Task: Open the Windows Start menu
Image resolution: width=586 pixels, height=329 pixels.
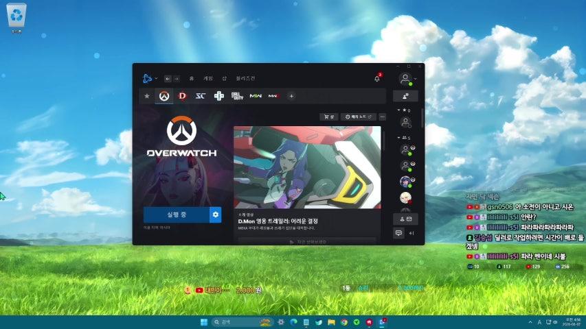Action: click(x=204, y=322)
